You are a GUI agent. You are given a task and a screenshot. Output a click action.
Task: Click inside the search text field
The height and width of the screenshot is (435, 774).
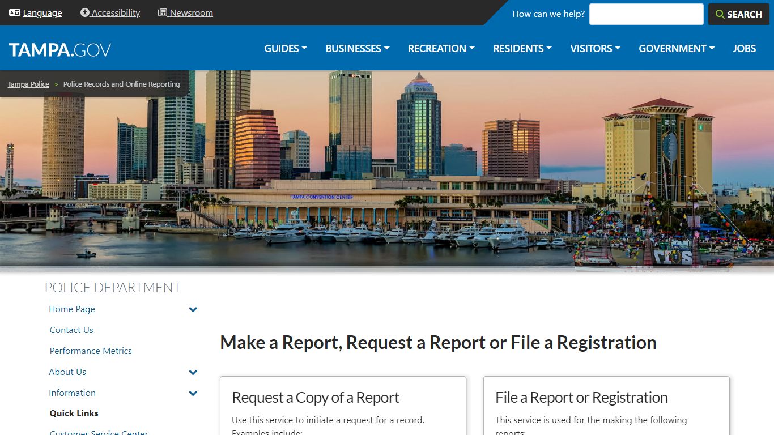tap(646, 14)
